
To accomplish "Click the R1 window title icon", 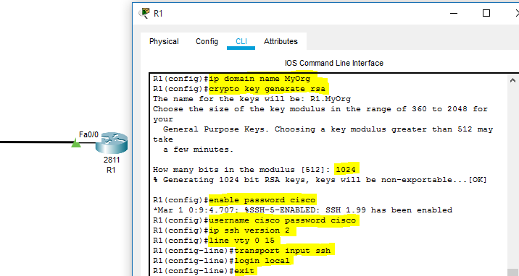I will 144,13.
